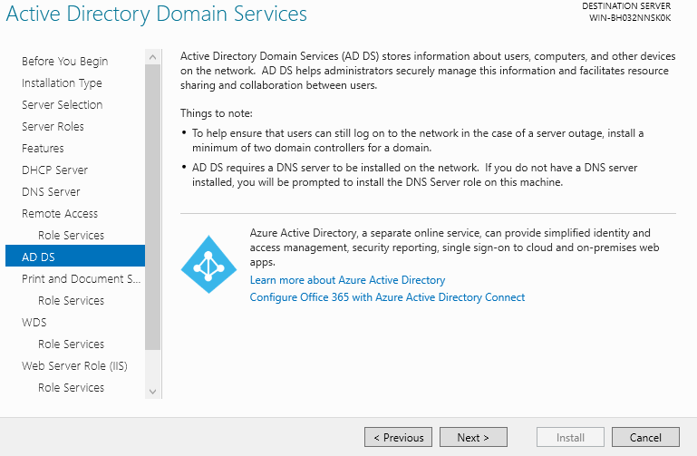Screen dimensions: 697x456
Task: Open the Server Selection step
Action: [62, 105]
